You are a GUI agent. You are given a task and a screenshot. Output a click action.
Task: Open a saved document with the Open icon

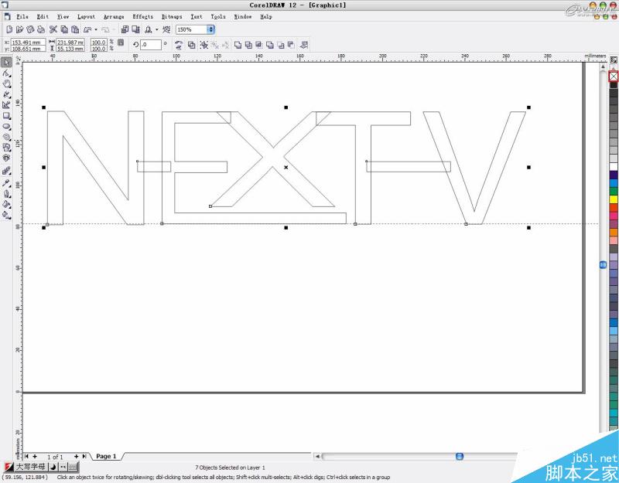coord(22,29)
